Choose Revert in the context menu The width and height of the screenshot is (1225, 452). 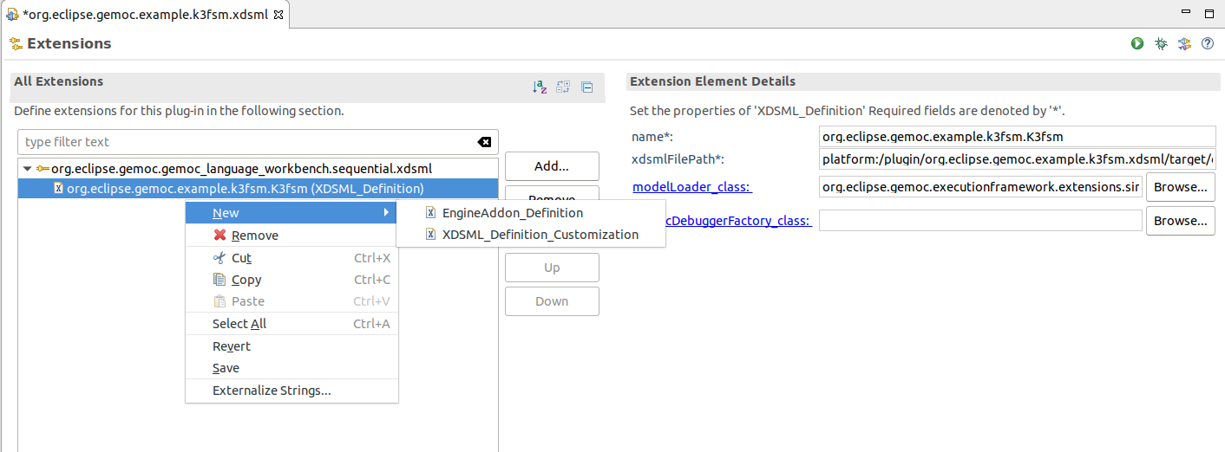[x=292, y=346]
